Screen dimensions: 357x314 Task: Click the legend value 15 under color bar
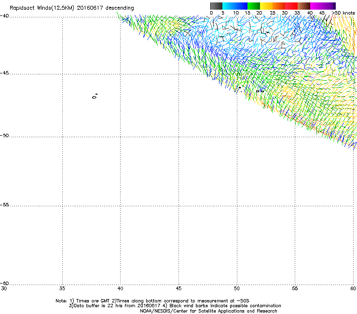tap(247, 13)
